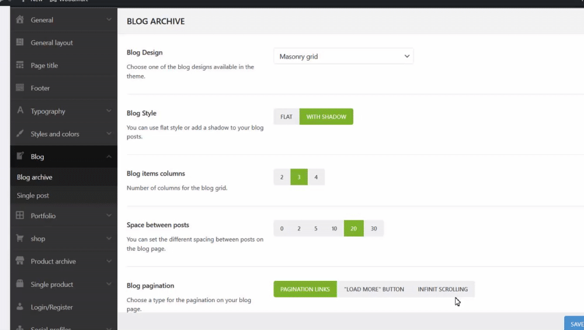The height and width of the screenshot is (330, 584).
Task: Set space between posts to 30
Action: tap(374, 229)
